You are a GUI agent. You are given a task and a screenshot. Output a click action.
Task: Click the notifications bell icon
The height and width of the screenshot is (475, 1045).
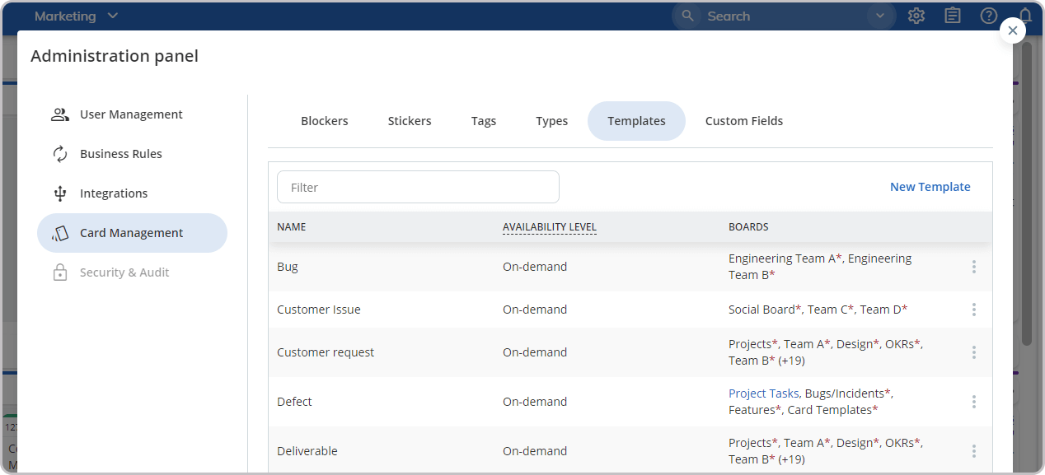(x=1025, y=15)
